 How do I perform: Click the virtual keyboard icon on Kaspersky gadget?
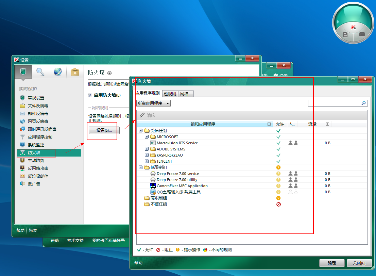click(362, 35)
